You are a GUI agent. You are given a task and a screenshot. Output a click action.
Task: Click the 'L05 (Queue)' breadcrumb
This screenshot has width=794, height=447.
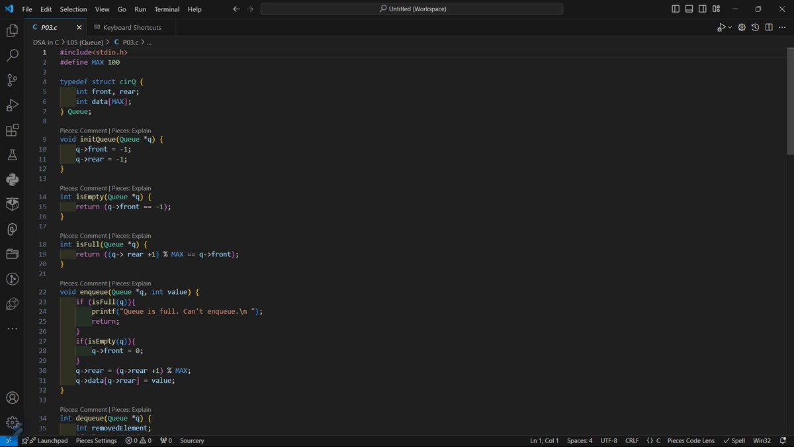[85, 42]
